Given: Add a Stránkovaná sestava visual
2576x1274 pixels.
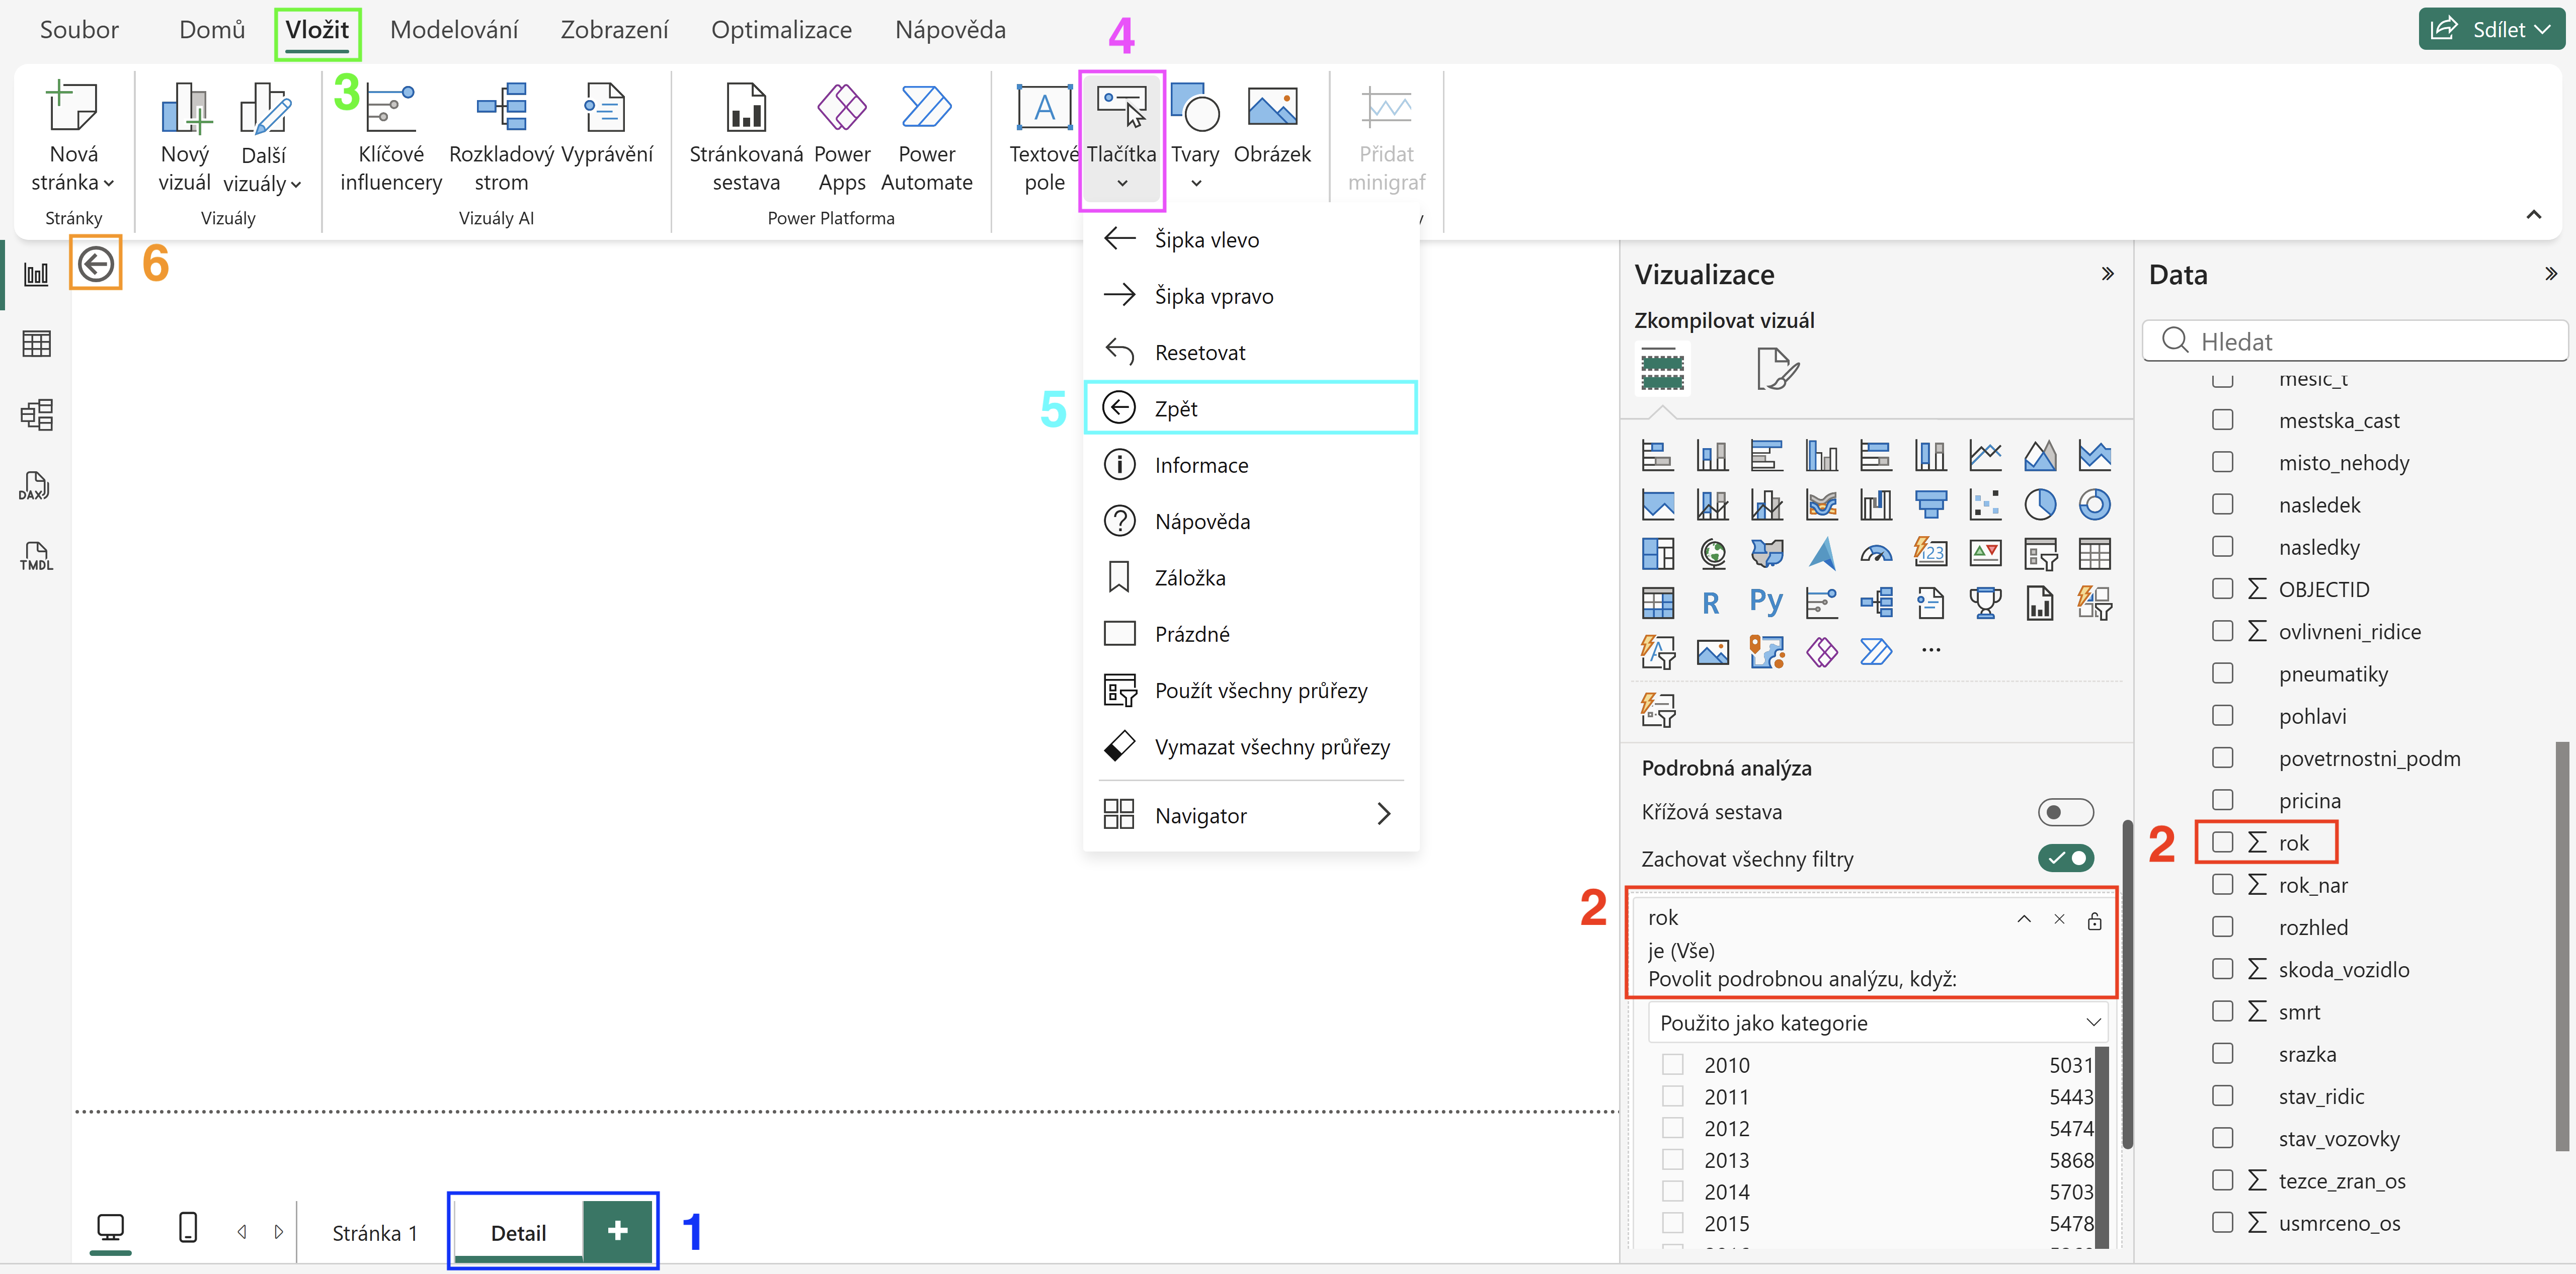Looking at the screenshot, I should point(746,138).
